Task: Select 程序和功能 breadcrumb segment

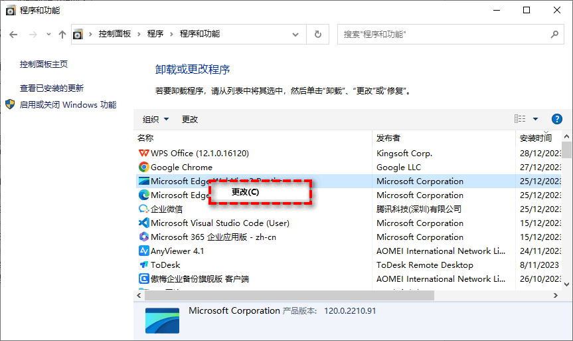Action: click(x=200, y=34)
